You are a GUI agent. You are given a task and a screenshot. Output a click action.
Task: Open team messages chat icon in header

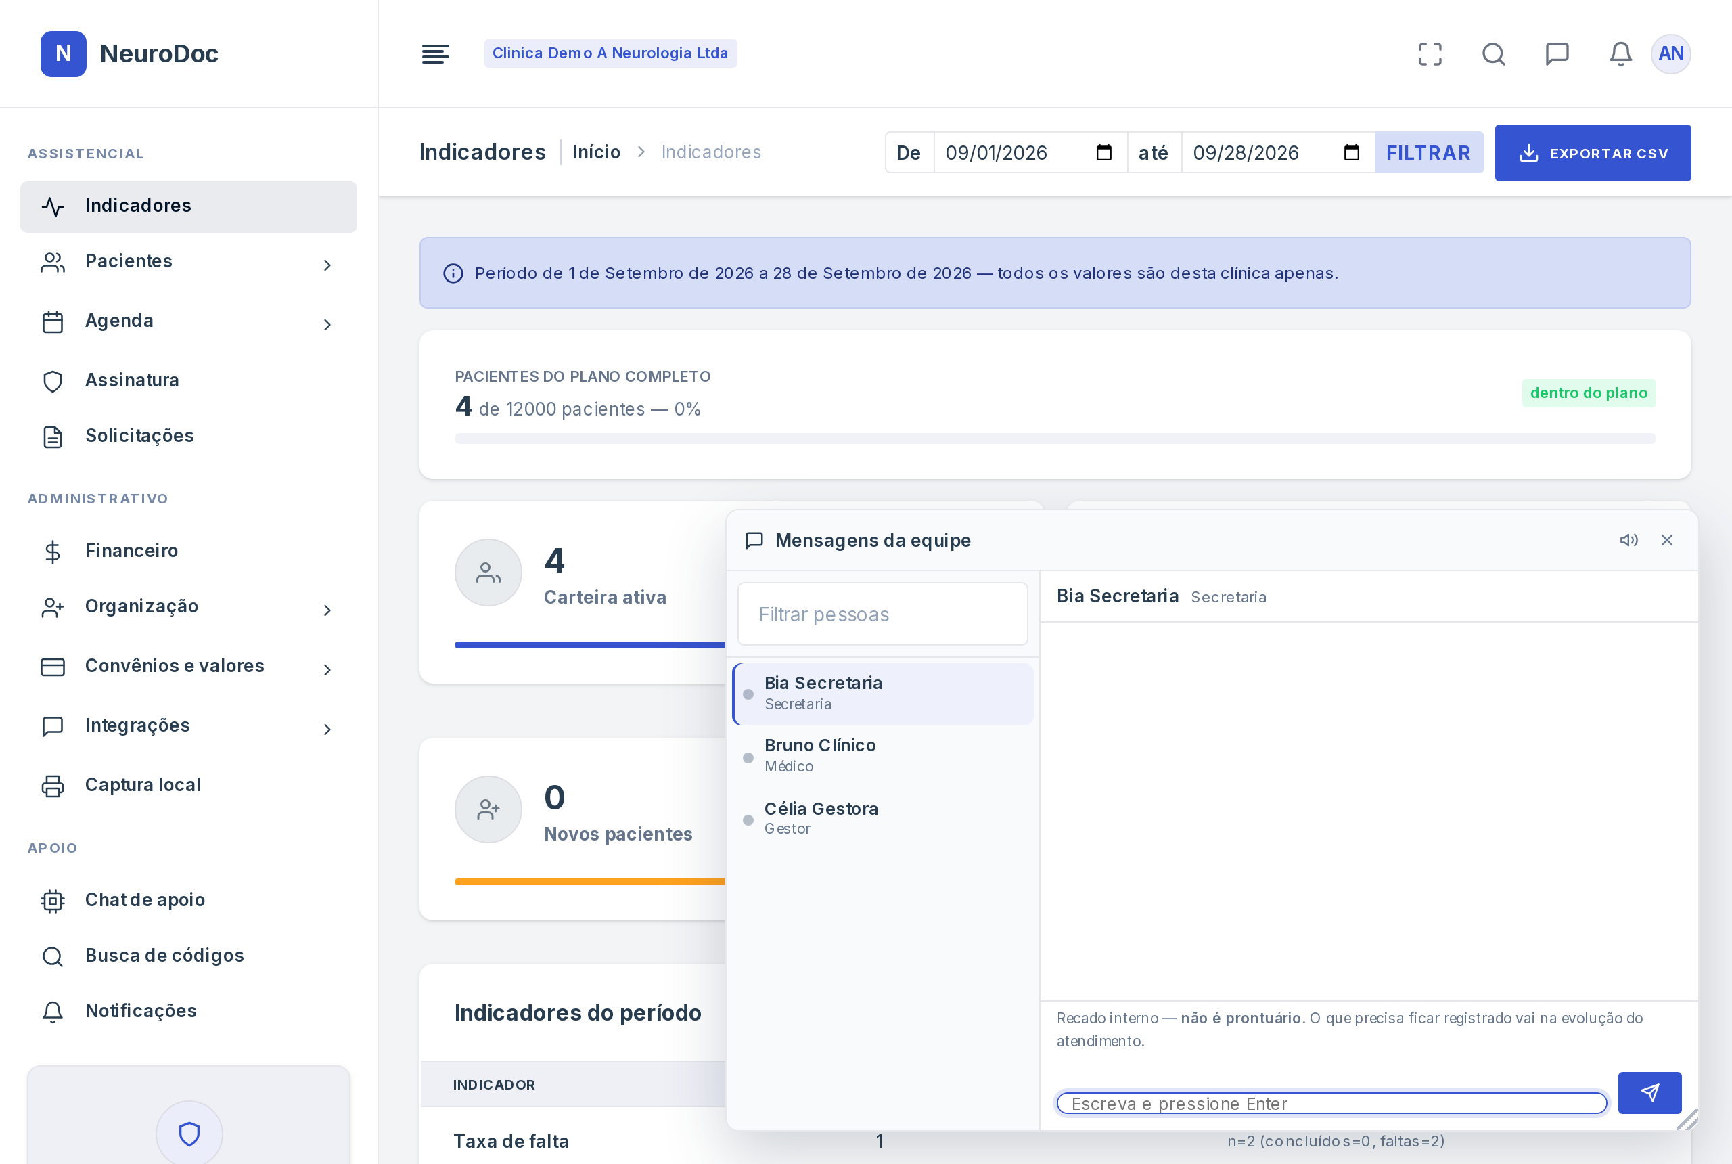[x=1557, y=53]
